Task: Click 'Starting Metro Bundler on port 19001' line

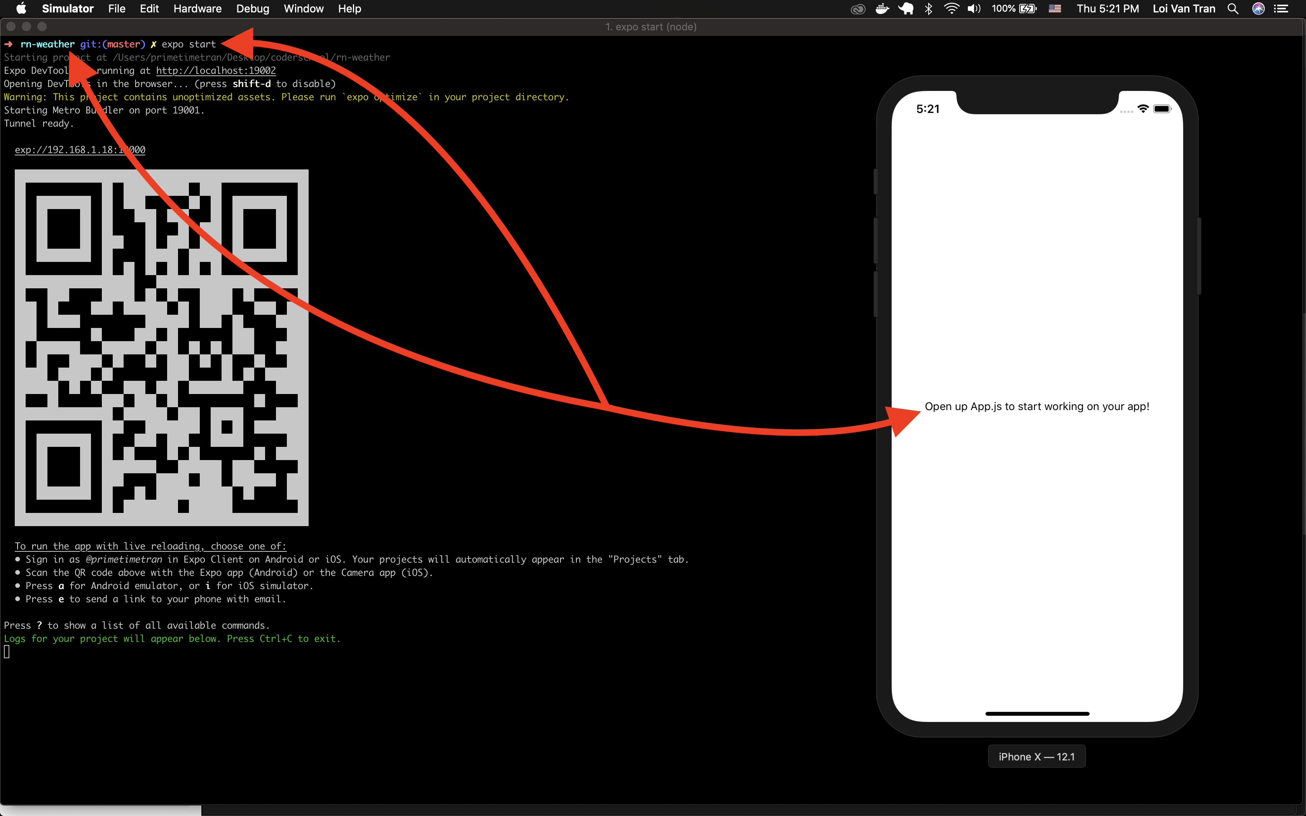Action: pos(104,110)
